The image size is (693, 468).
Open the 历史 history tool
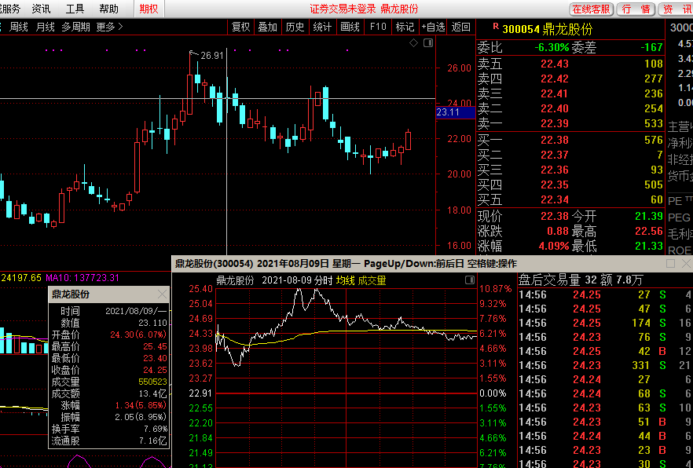(x=295, y=27)
